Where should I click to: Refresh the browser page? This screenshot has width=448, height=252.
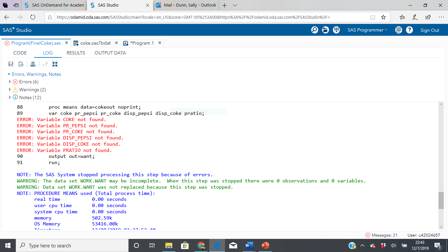tap(32, 17)
